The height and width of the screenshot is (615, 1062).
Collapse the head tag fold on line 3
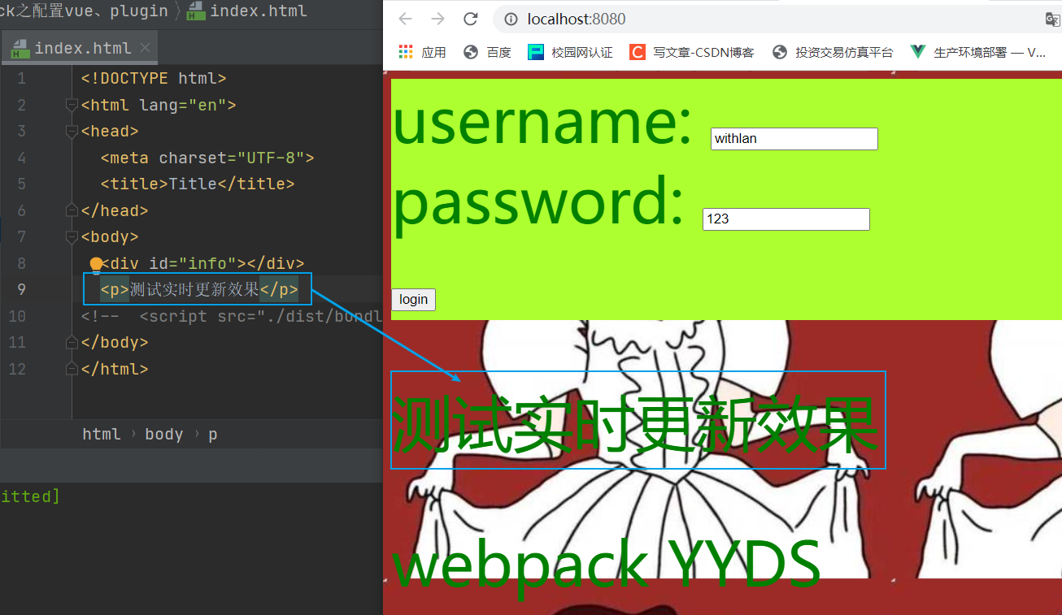72,131
